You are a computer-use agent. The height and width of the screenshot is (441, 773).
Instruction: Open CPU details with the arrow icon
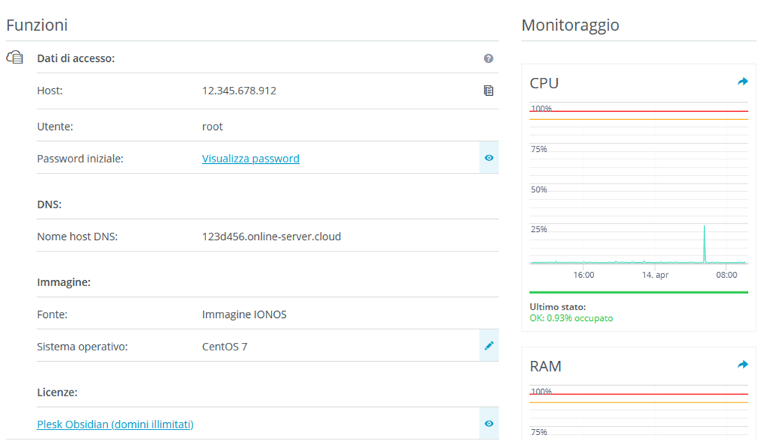coord(743,82)
